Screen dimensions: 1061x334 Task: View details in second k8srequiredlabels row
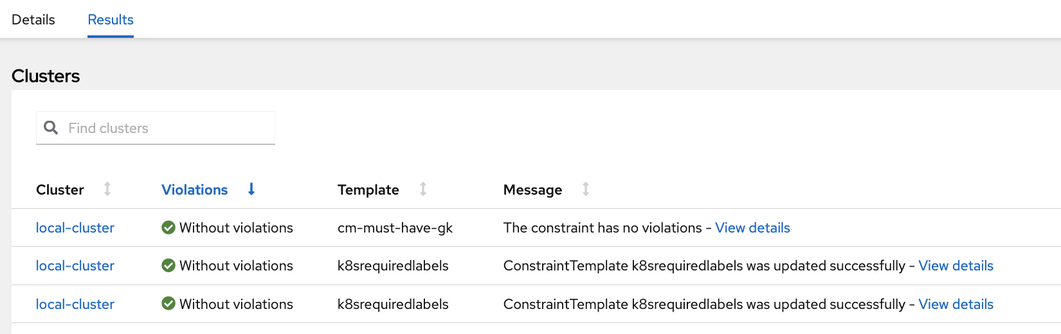956,266
